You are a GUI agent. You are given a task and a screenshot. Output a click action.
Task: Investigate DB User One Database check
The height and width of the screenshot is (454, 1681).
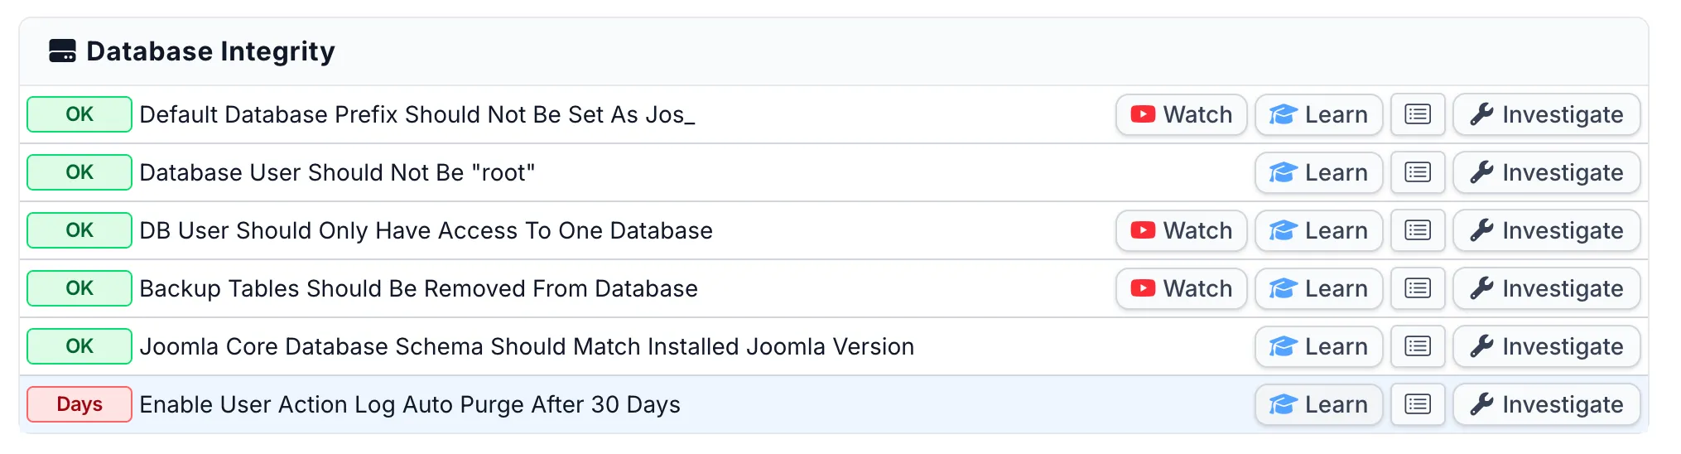pyautogui.click(x=1547, y=230)
